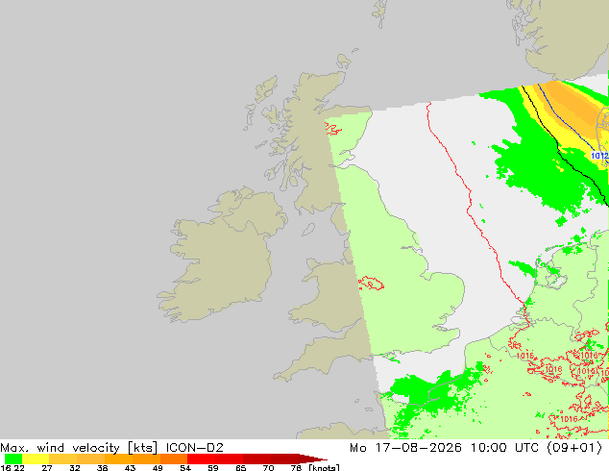The image size is (609, 471).
Task: Click the [knots] unit label in legend
Action: point(324,467)
